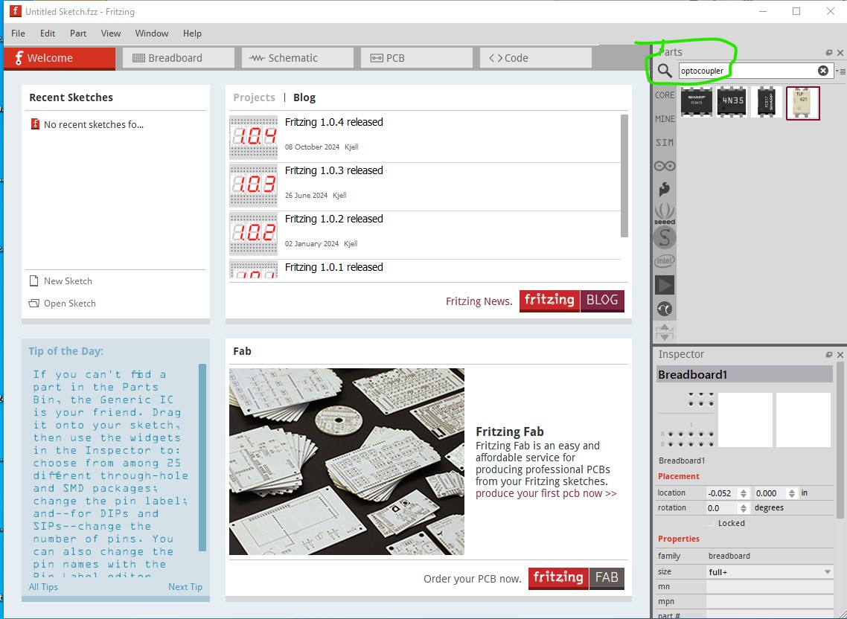Switch to the Breadboard view tab

pos(179,58)
